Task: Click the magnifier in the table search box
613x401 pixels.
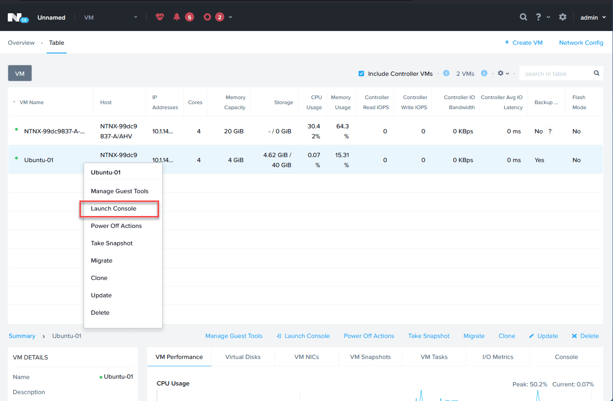Action: pos(596,73)
